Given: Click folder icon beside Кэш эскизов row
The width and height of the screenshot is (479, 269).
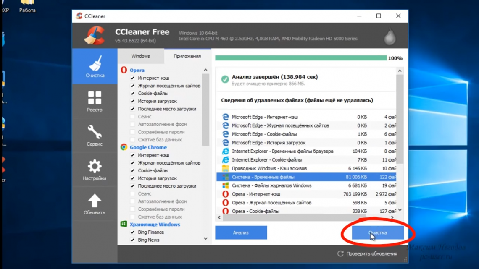Looking at the screenshot, I should [x=226, y=168].
